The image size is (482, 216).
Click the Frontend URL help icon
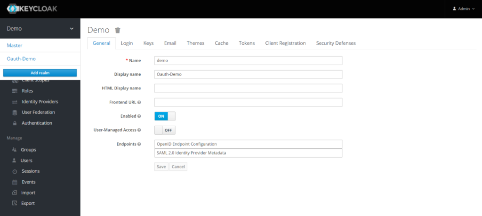tap(139, 103)
